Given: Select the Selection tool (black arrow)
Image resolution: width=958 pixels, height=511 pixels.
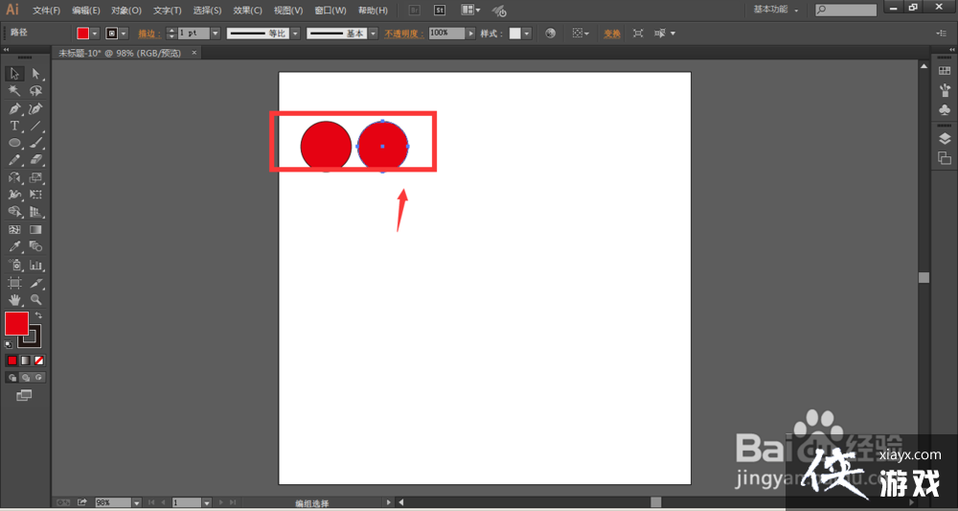Looking at the screenshot, I should [14, 74].
